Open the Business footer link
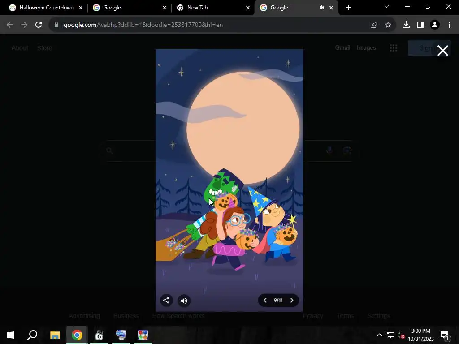 [x=126, y=316]
